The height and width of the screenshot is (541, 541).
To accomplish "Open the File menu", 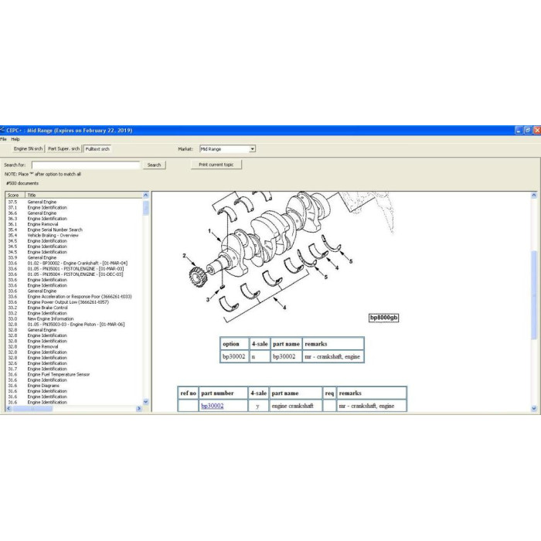I will coord(3,139).
